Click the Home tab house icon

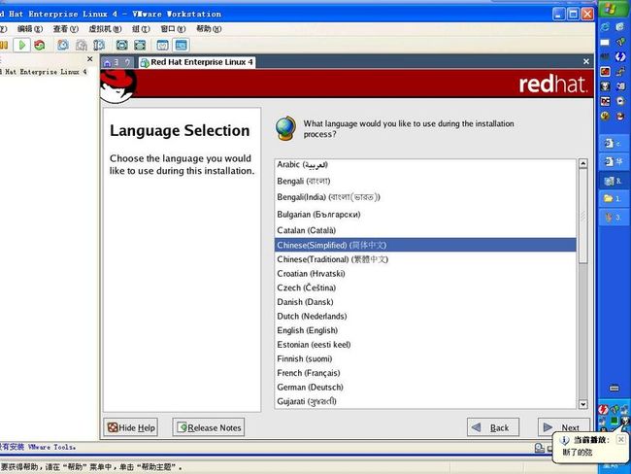tap(107, 62)
